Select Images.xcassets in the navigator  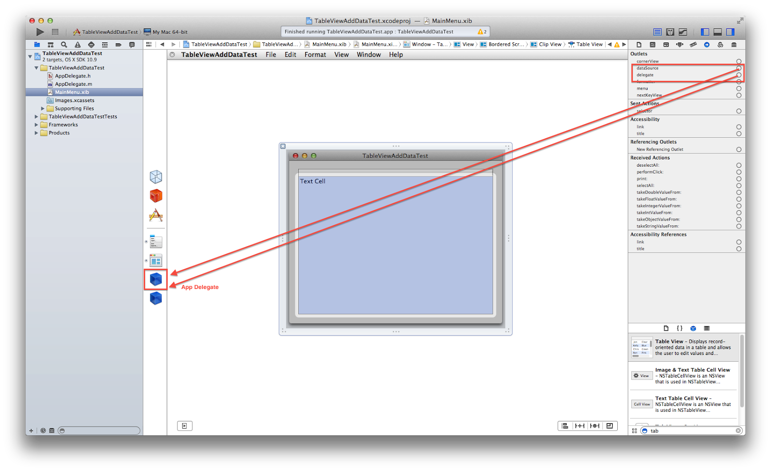(74, 100)
